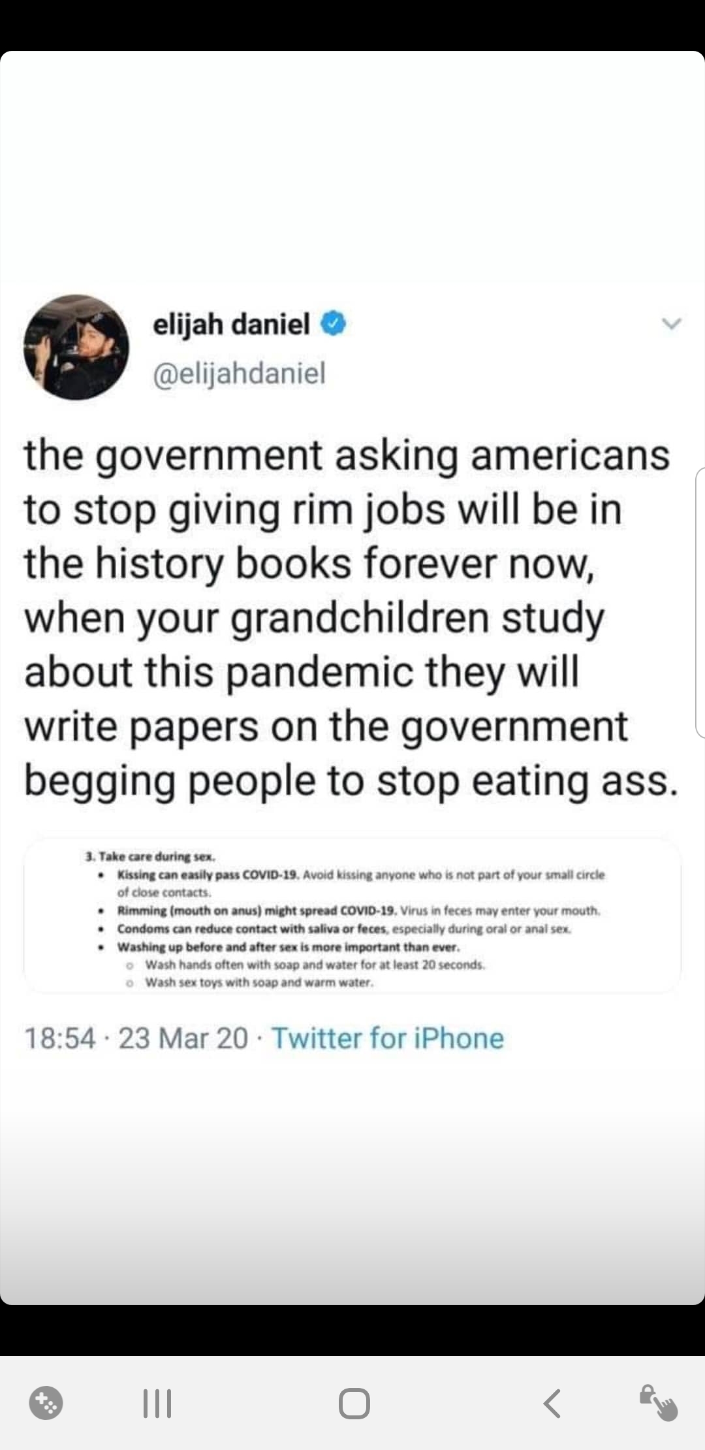This screenshot has height=1450, width=705.
Task: Open the tweet options chevron menu
Action: (671, 323)
